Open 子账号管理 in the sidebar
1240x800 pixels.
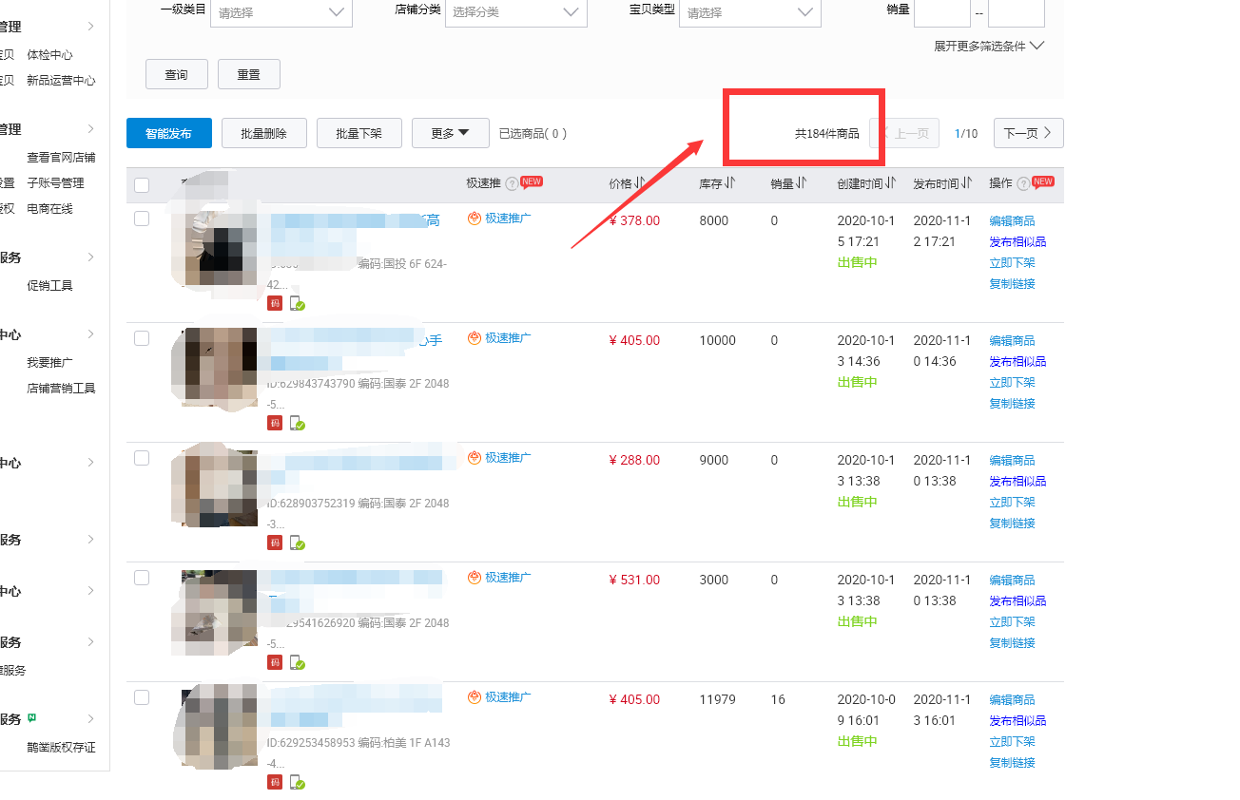(55, 182)
